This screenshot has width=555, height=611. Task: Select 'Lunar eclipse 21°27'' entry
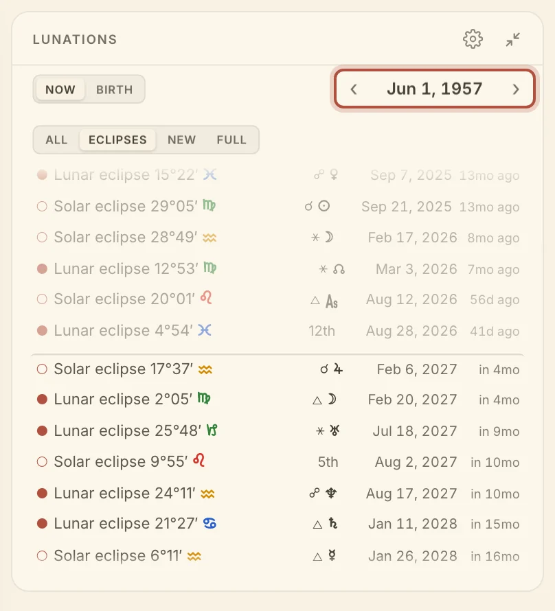pyautogui.click(x=277, y=524)
